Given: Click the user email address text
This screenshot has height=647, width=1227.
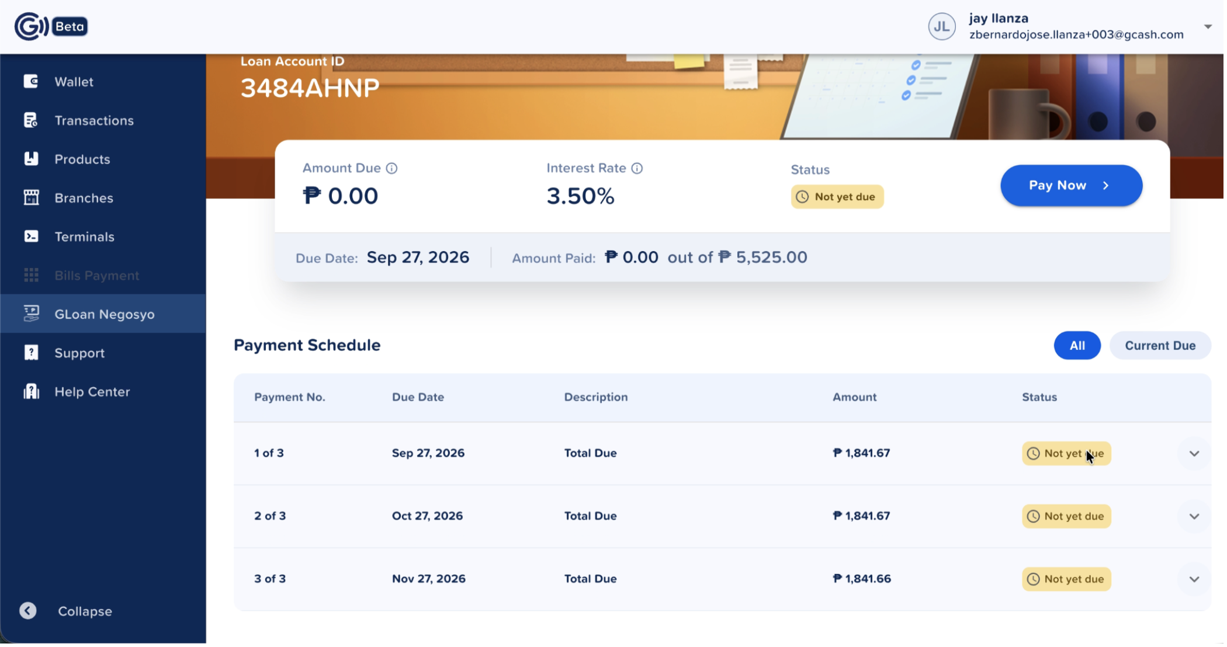Looking at the screenshot, I should 1076,35.
